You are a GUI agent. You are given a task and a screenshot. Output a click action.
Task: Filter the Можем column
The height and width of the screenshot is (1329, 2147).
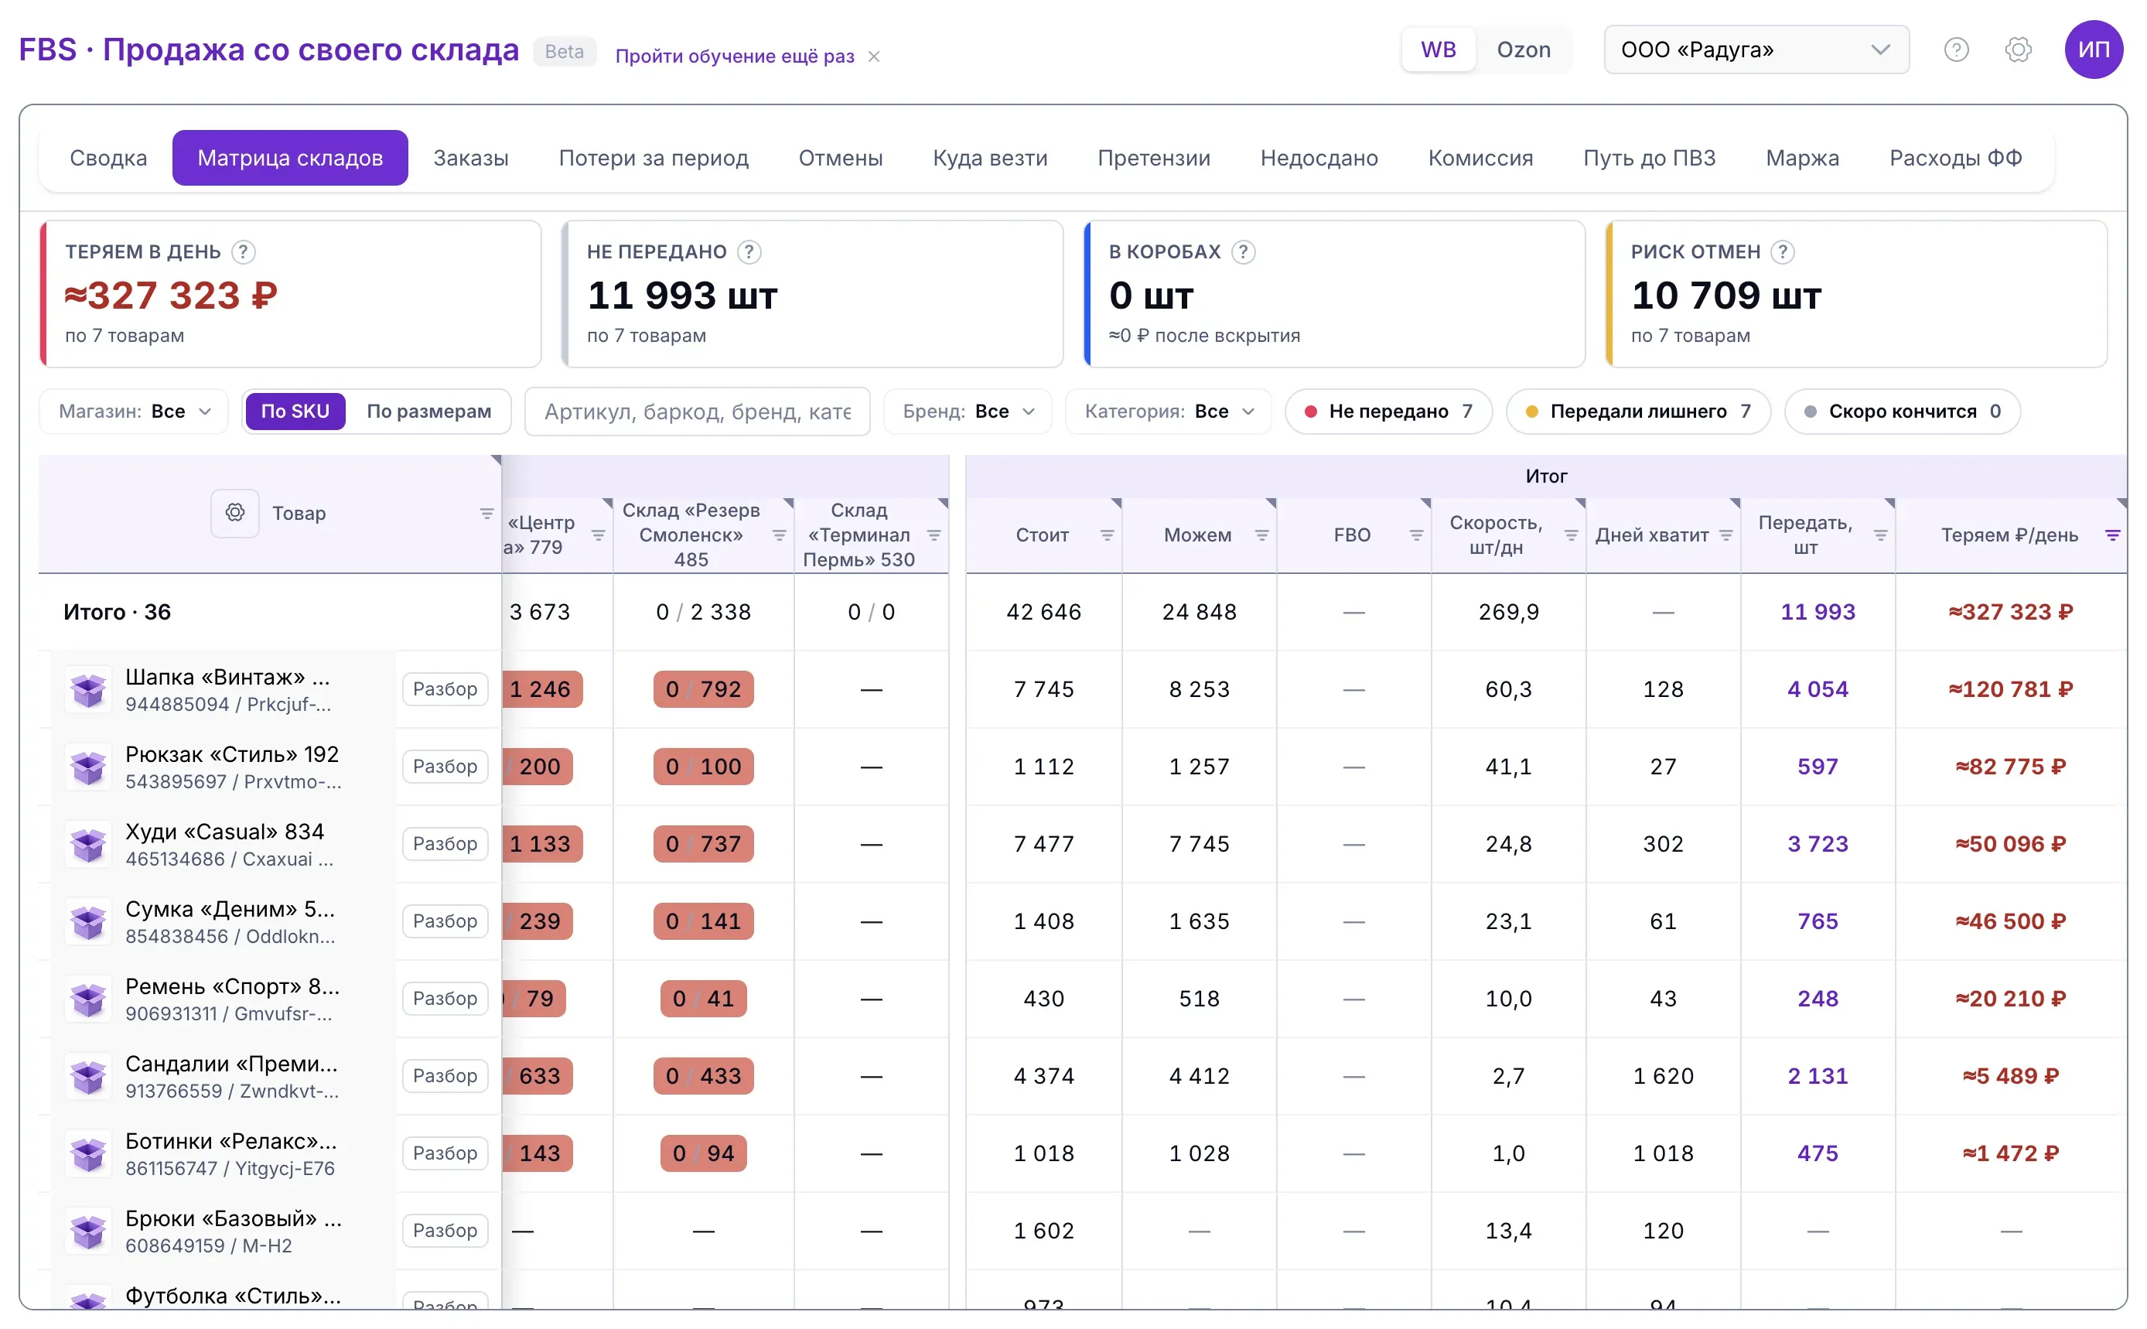(x=1262, y=535)
